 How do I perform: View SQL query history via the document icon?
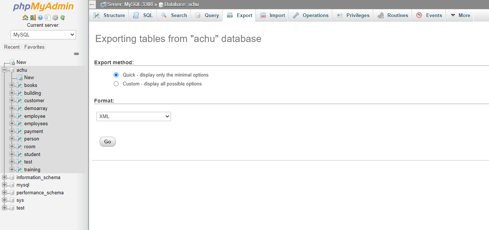point(48,17)
